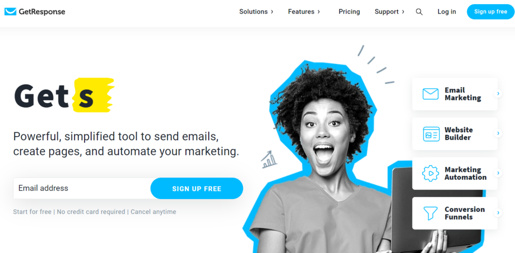This screenshot has height=253, width=515.
Task: Click the large SIGN UP FREE button
Action: (197, 189)
